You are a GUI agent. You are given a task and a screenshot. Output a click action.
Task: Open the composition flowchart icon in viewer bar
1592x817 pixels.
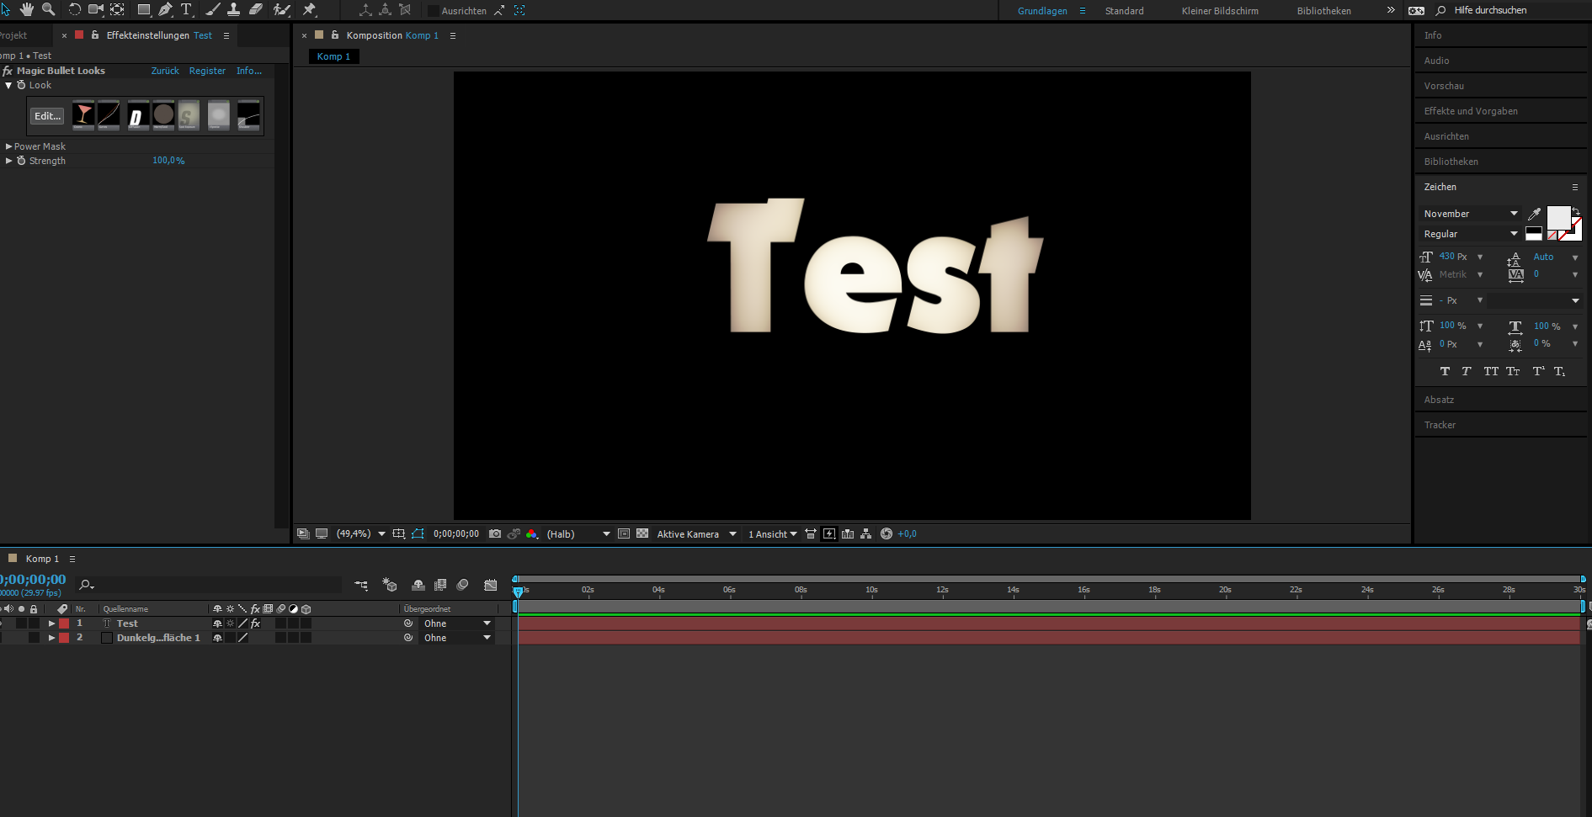point(865,534)
